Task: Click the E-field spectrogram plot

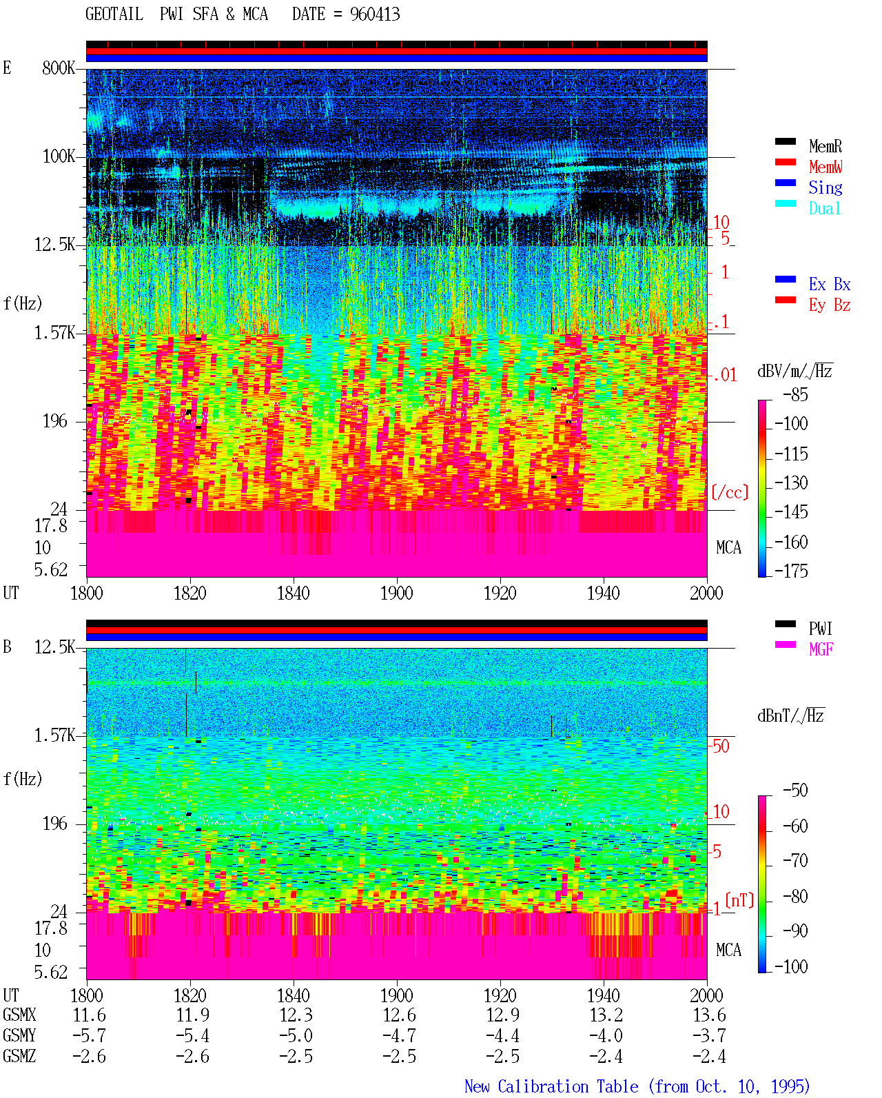Action: (397, 323)
